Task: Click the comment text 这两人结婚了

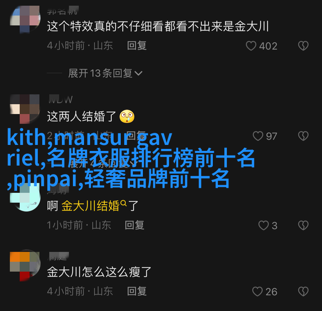Action: (82, 116)
